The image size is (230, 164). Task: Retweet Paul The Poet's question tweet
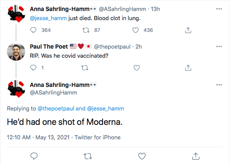click(85, 68)
